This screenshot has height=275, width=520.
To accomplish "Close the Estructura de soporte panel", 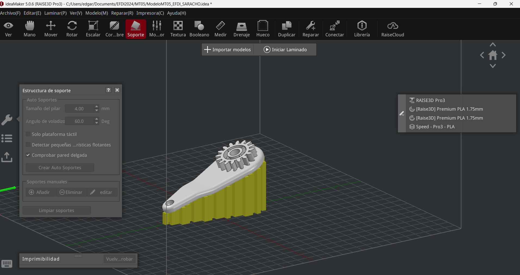I will pos(117,90).
